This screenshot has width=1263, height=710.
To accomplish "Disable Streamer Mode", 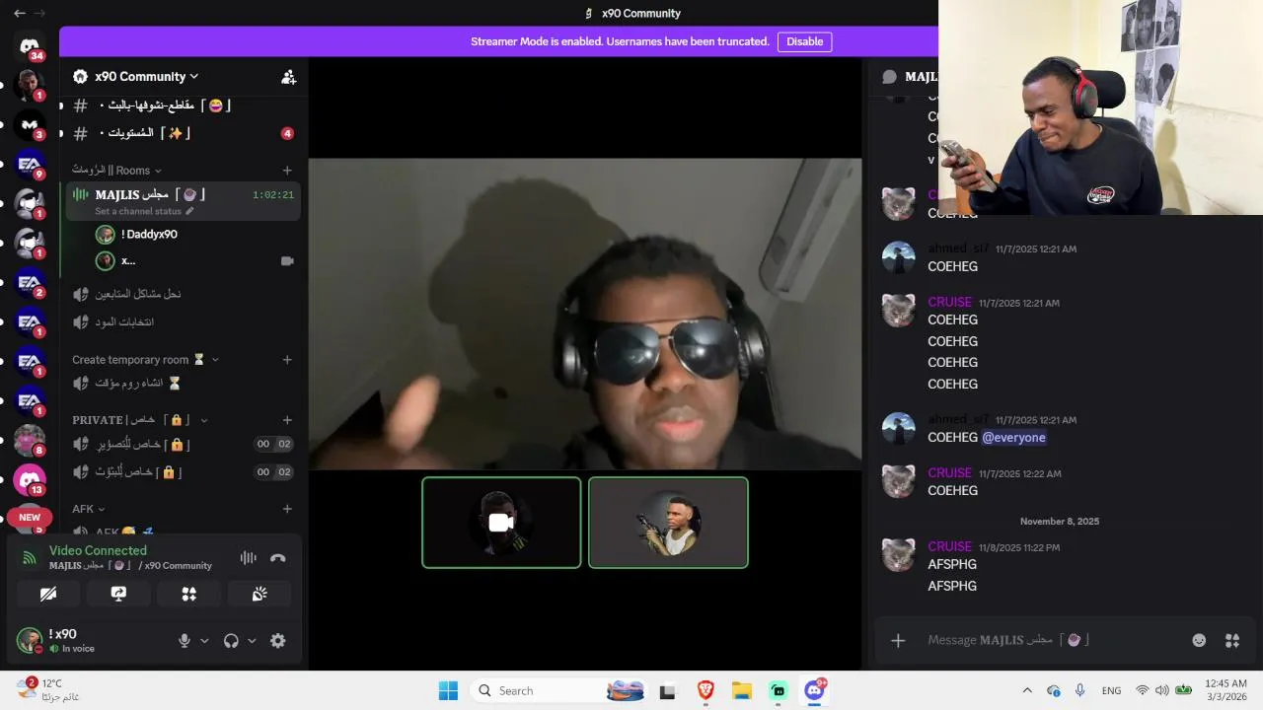I will point(804,41).
